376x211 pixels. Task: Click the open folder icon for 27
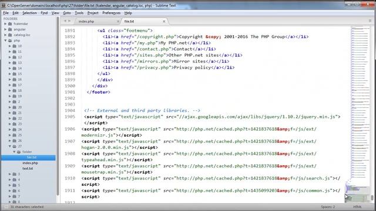point(14,146)
